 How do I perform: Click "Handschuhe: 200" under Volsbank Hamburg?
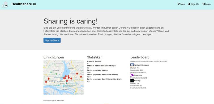136,70
